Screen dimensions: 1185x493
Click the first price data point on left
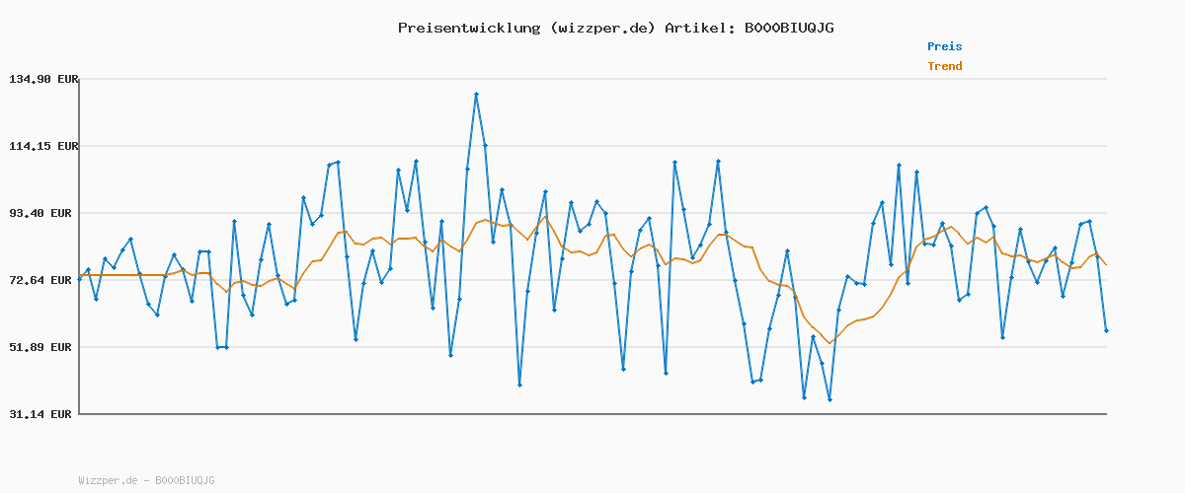pos(79,279)
